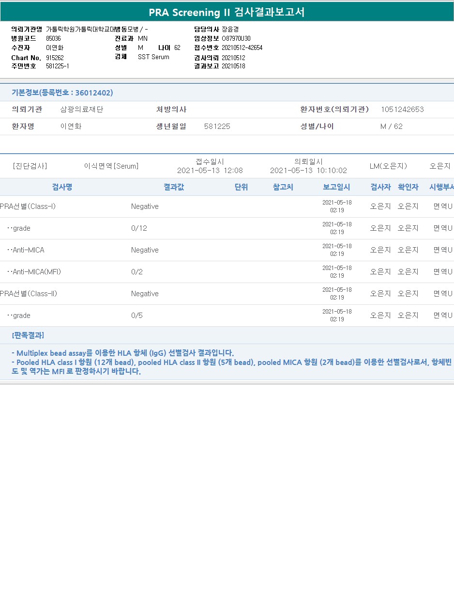Select patient number 1051242653
This screenshot has height=601, width=454.
pos(402,110)
